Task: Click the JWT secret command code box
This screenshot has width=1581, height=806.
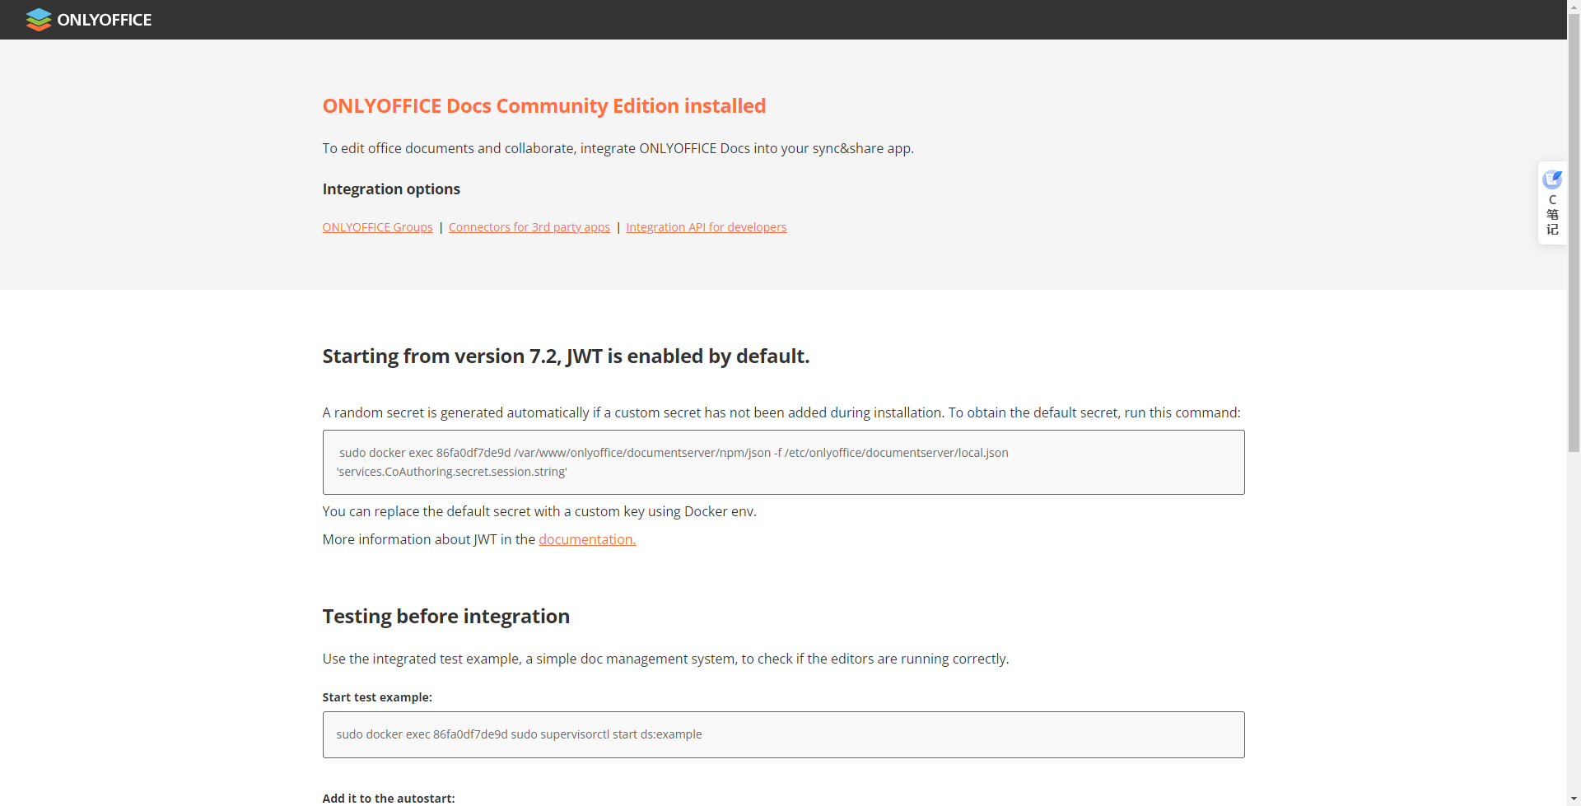Action: (783, 462)
